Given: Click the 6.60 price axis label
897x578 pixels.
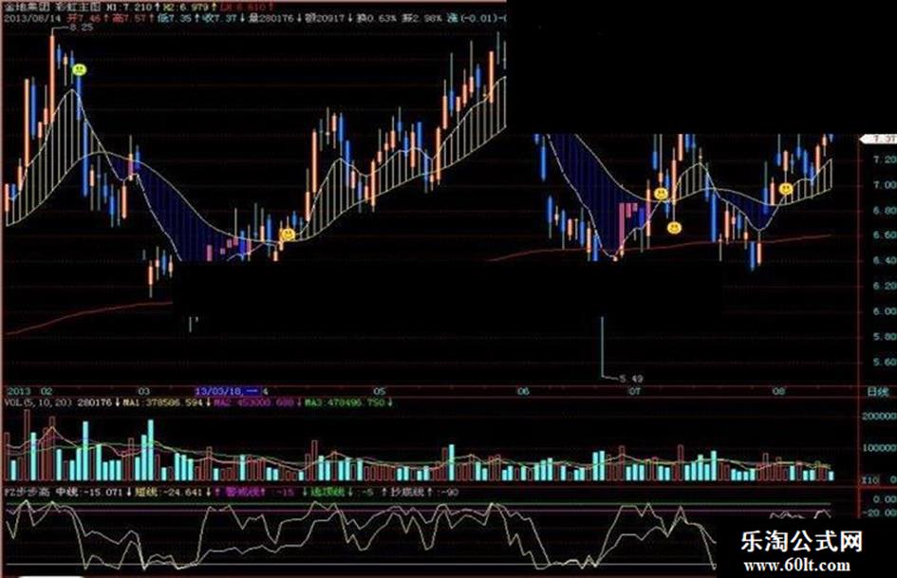Looking at the screenshot, I should pos(885,235).
